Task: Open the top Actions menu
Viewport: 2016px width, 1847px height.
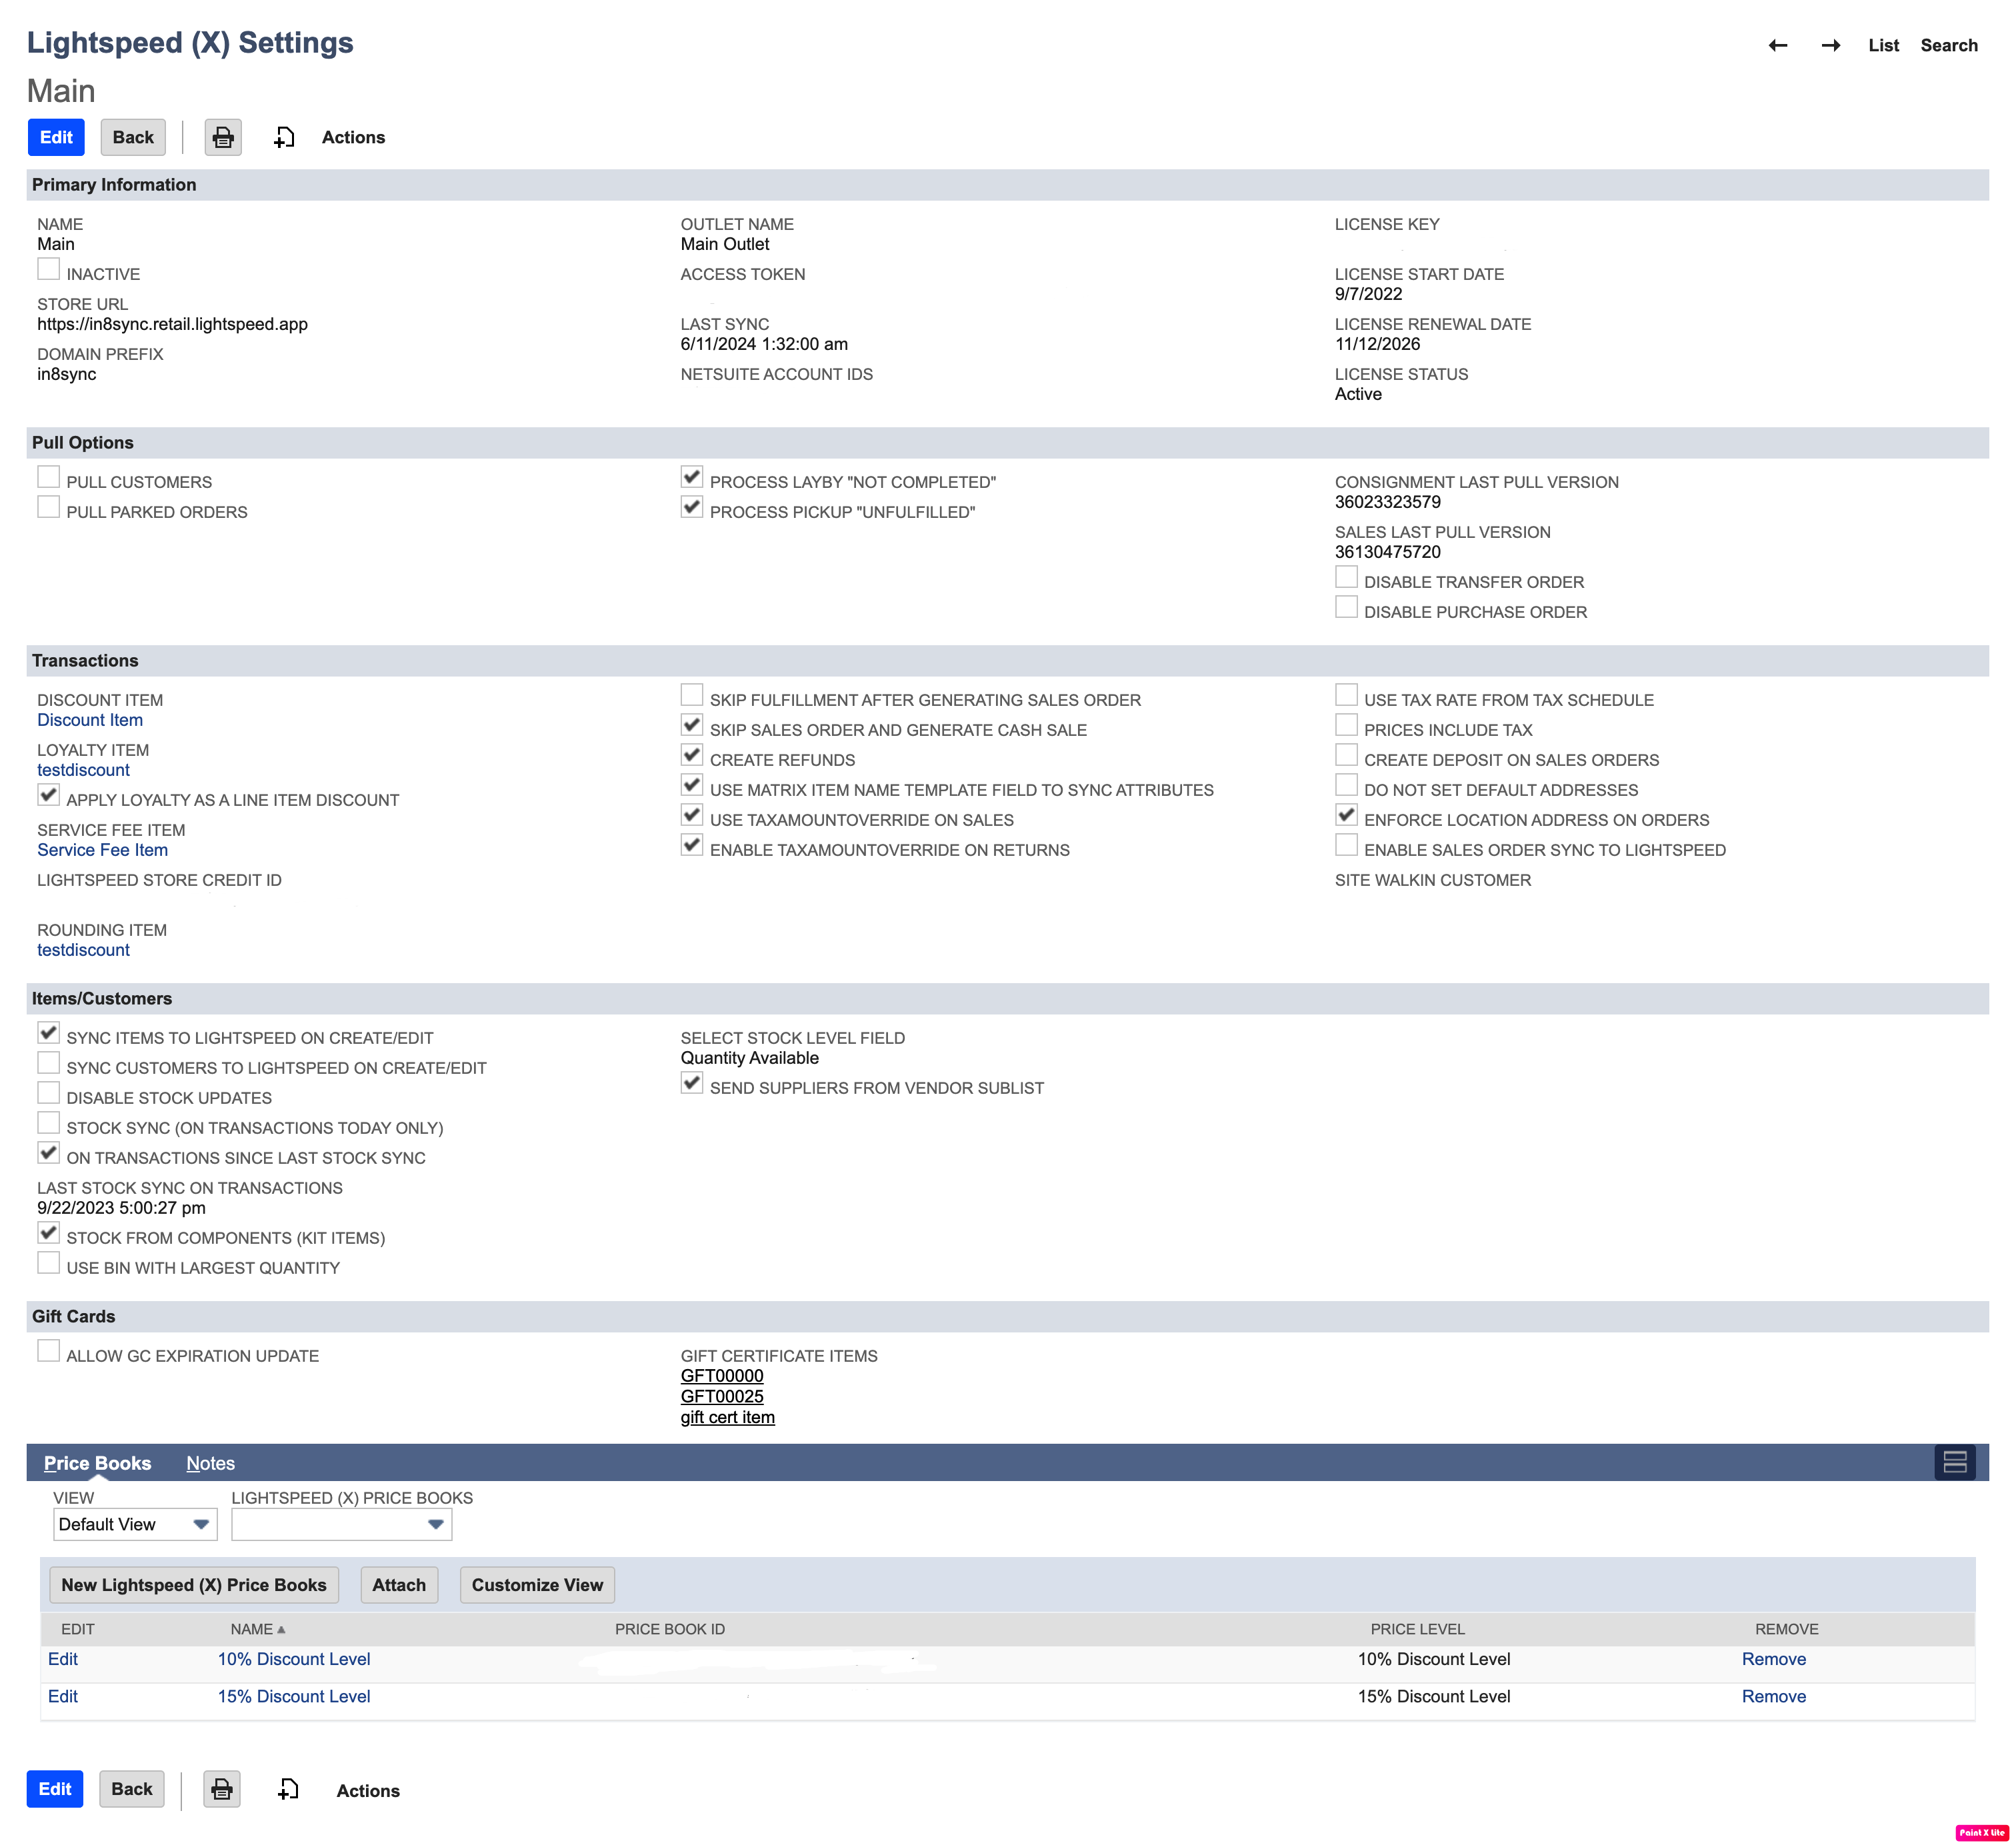Action: (353, 137)
